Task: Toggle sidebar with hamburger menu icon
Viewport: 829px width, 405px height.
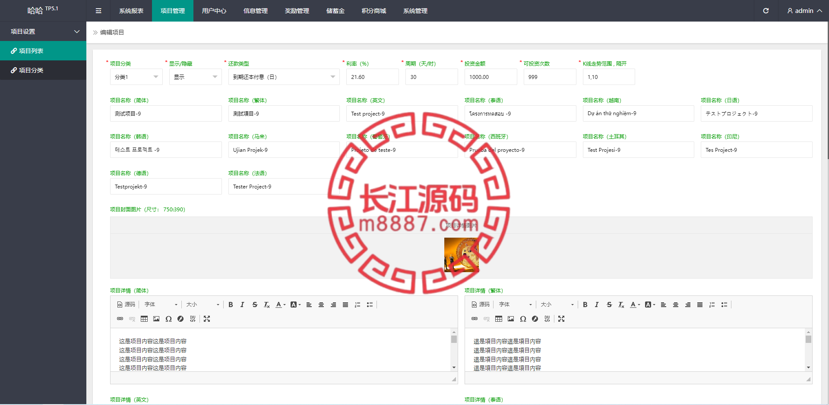Action: (98, 11)
